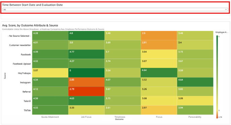Select the Personability column label

pyautogui.click(x=195, y=117)
